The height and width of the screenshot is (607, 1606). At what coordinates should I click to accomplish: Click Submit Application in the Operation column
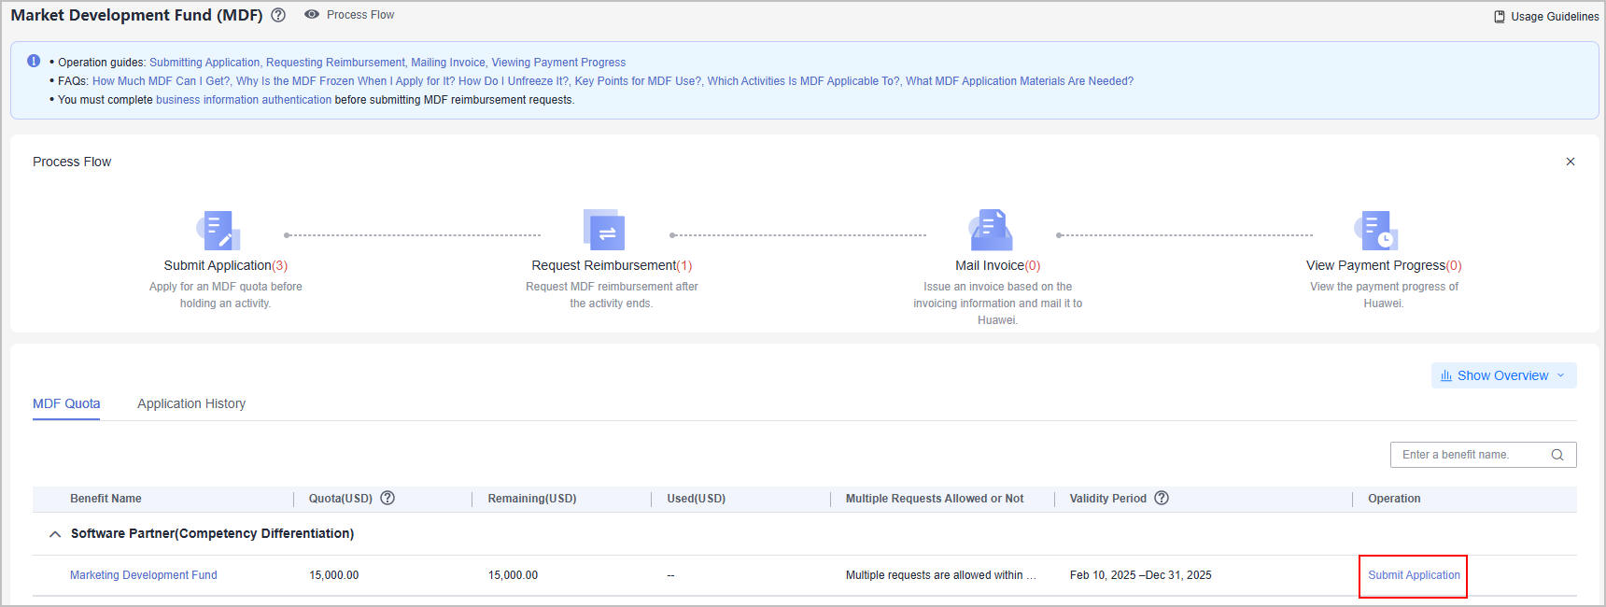point(1414,575)
